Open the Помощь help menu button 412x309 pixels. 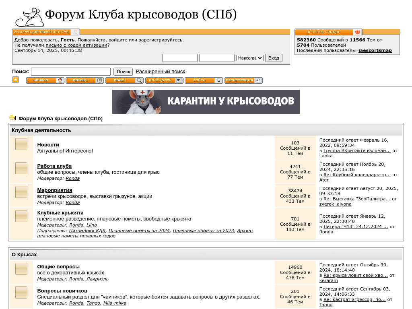click(x=84, y=80)
